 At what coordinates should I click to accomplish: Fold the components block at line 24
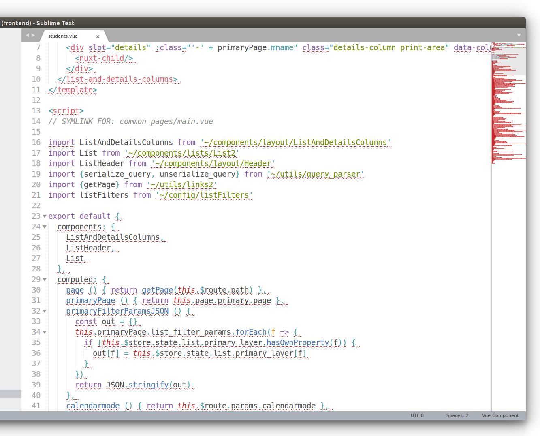[x=45, y=227]
